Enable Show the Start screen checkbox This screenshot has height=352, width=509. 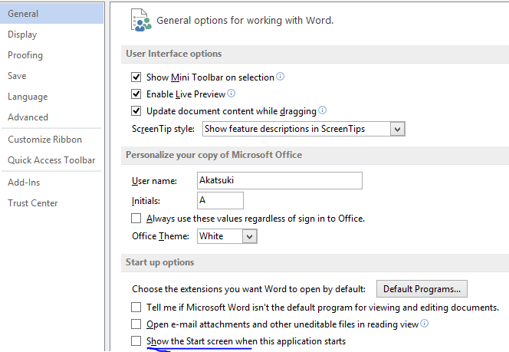pos(136,341)
